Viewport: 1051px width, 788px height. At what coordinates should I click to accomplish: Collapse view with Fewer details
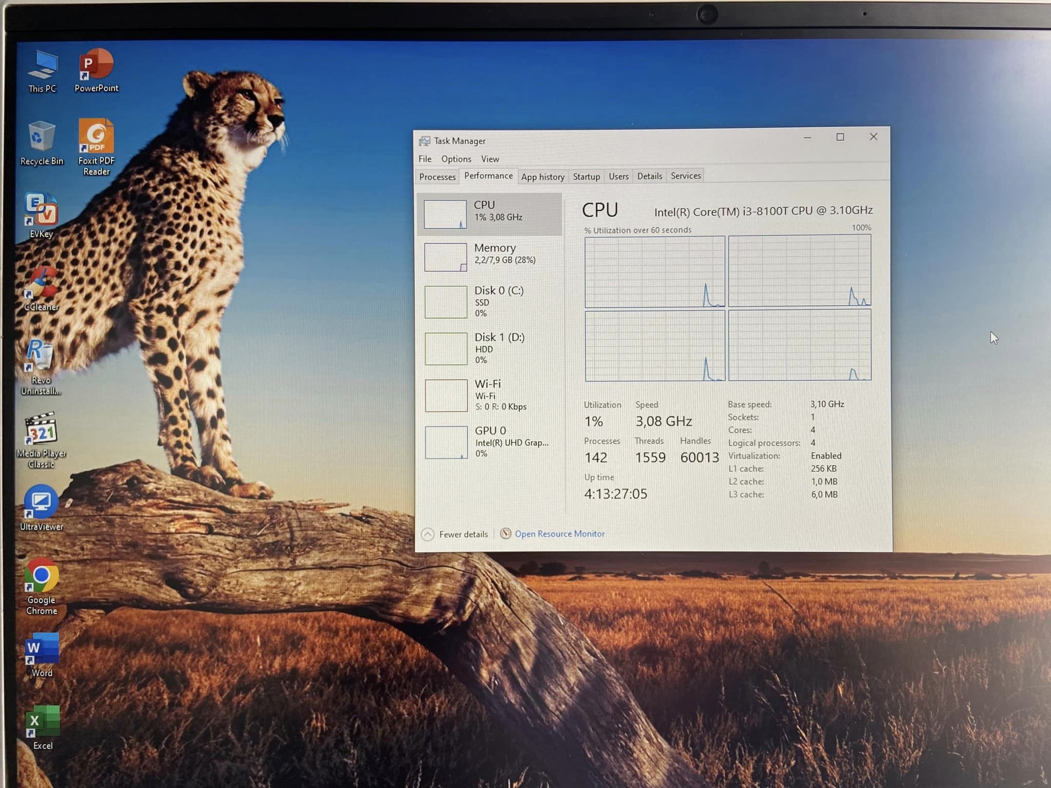pos(463,535)
